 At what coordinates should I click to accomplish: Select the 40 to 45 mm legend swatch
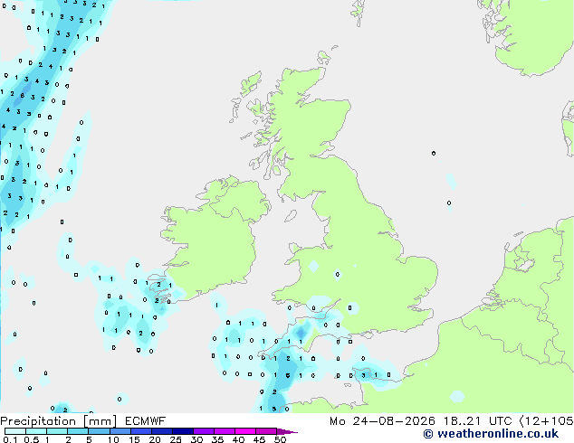(x=245, y=431)
